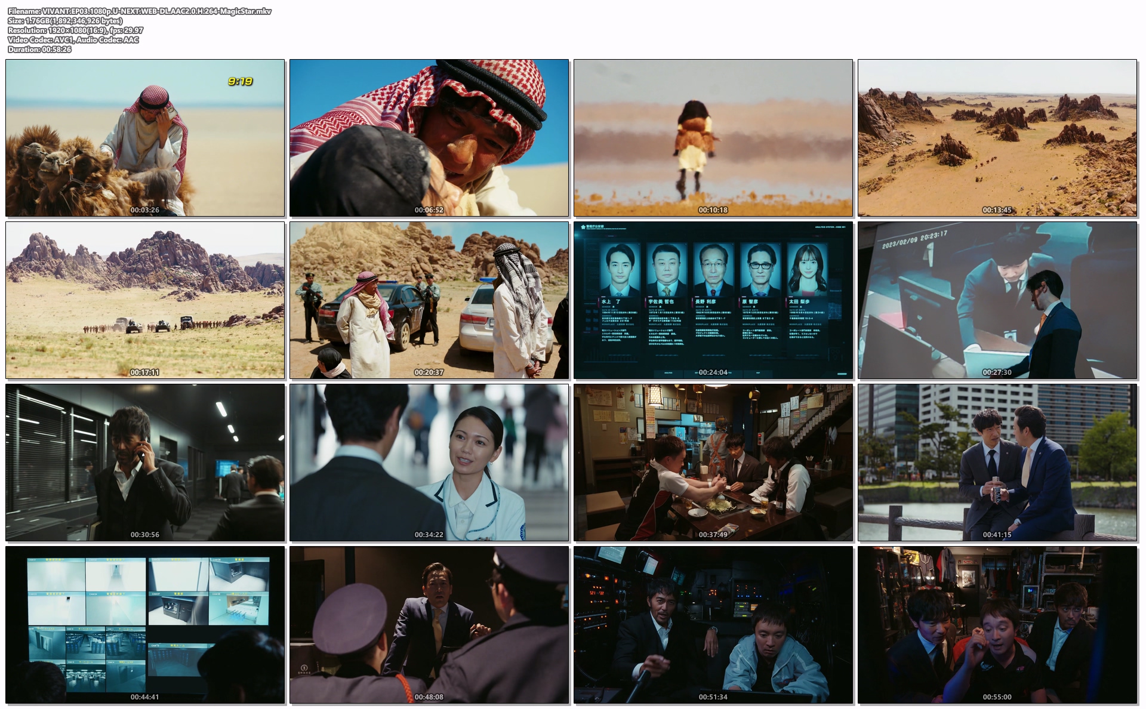Screen dimensions: 1146x709
Task: Click the man on phone thumbnail at 00:30:56
Action: tap(145, 462)
